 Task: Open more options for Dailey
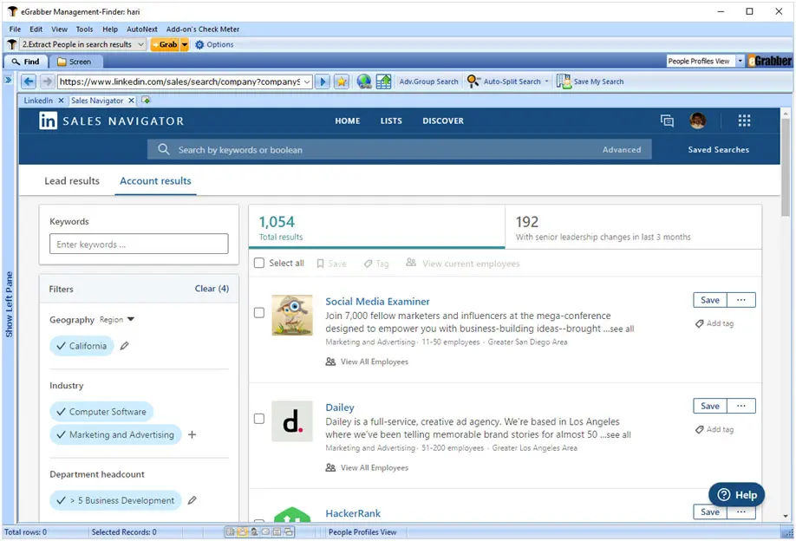[x=741, y=406]
